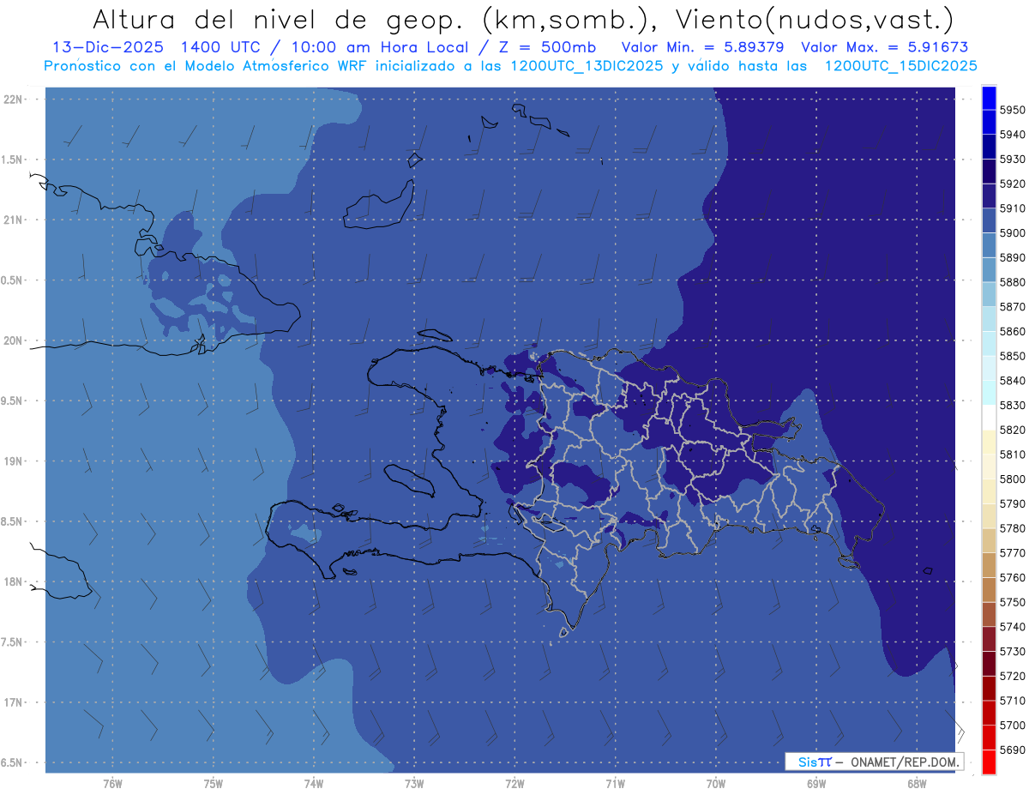Click the '5900' legend value
The width and height of the screenshot is (1029, 795).
click(1013, 232)
